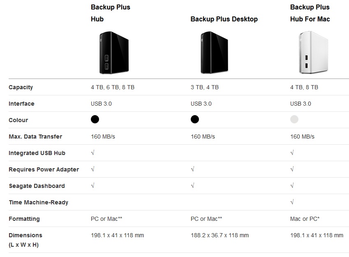The image size is (349, 257).
Task: Click the Backup Plus Desktop heading
Action: (x=224, y=19)
